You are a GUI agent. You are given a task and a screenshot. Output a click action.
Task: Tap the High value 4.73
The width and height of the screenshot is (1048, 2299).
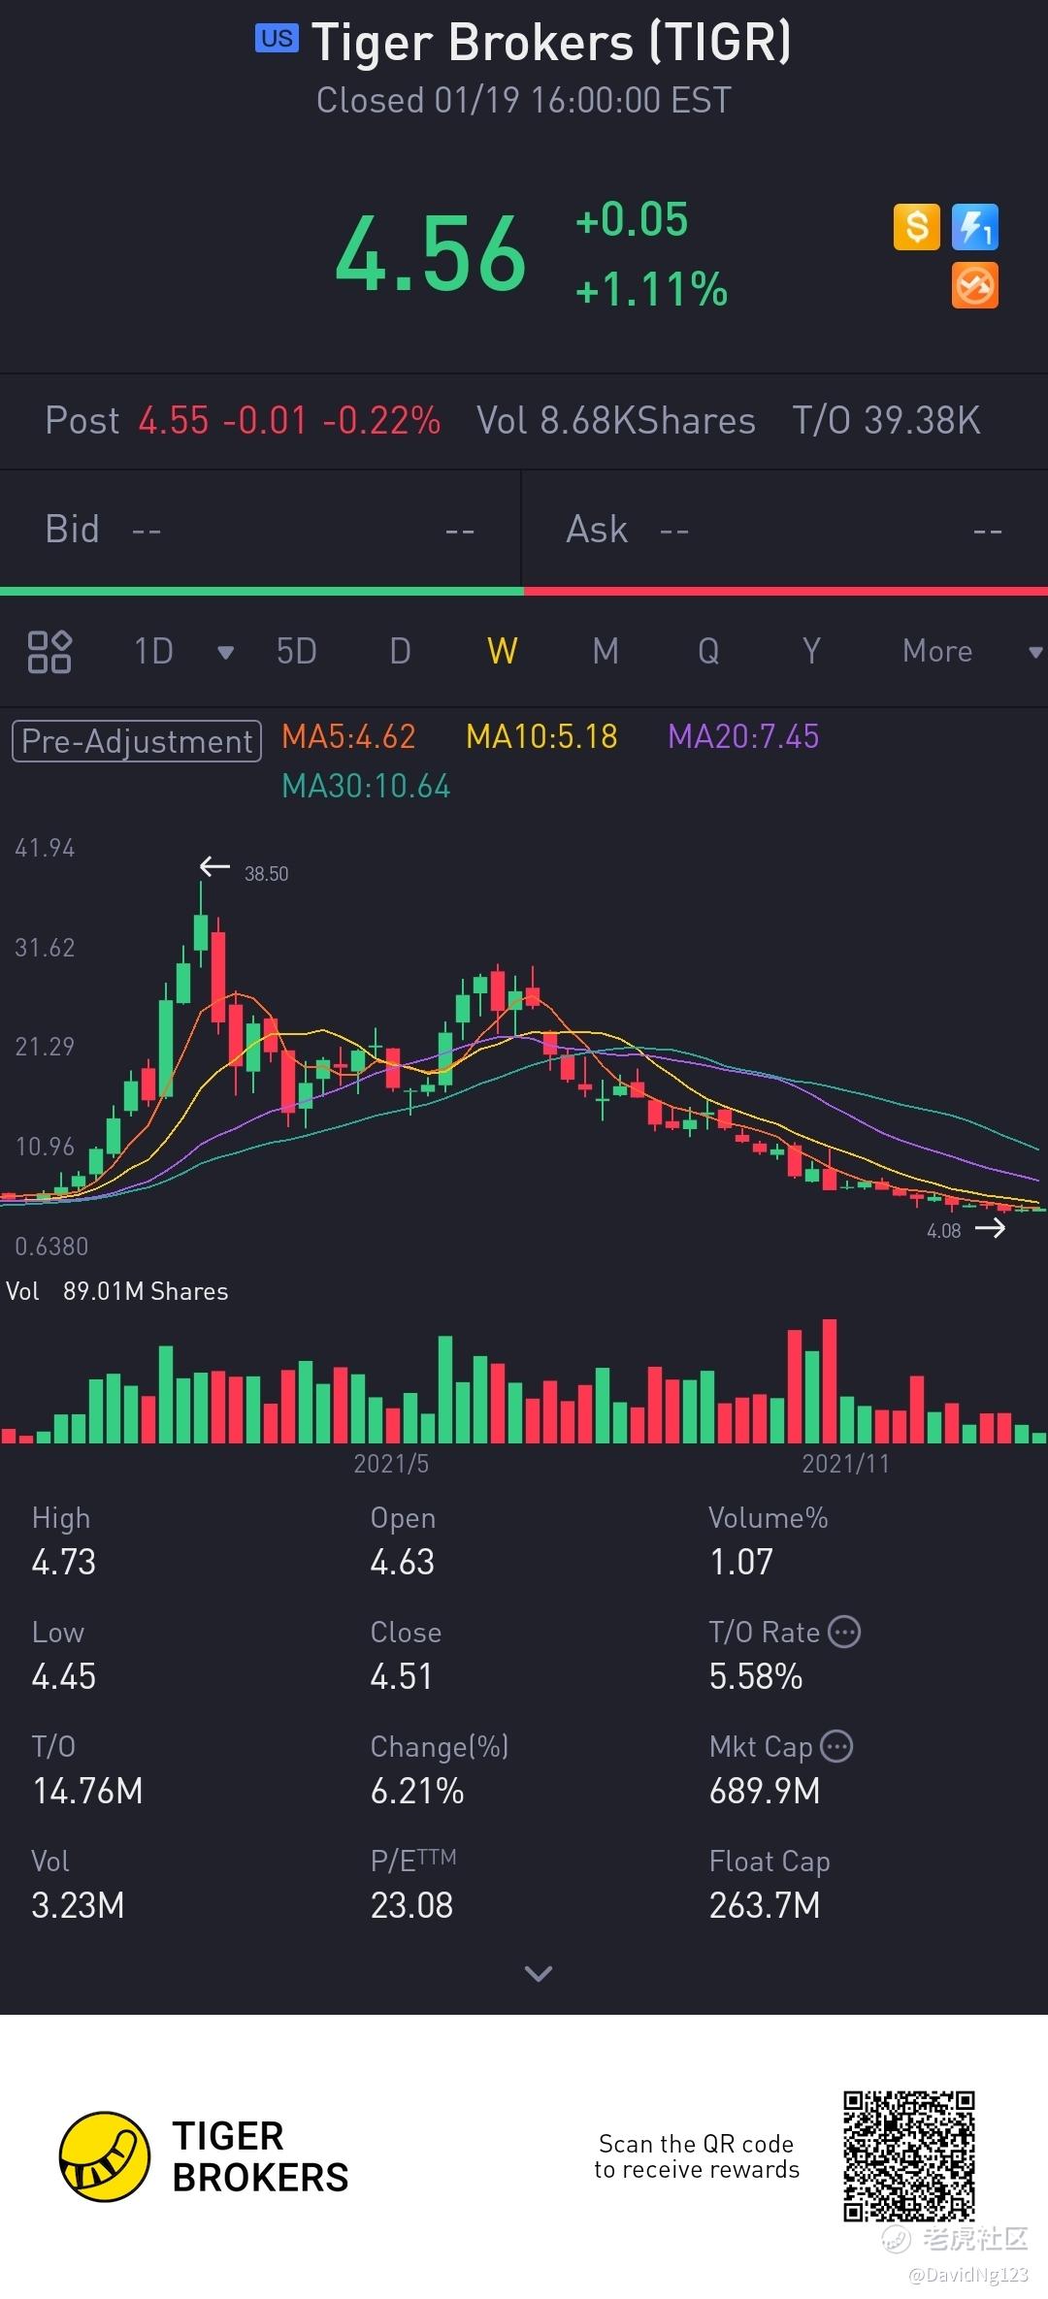64,1562
